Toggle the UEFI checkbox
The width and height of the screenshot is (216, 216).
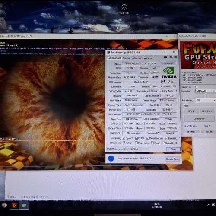(x=169, y=82)
